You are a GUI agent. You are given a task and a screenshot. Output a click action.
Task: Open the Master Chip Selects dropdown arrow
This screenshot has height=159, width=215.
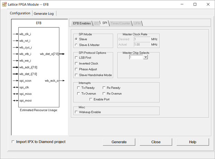tap(145, 57)
